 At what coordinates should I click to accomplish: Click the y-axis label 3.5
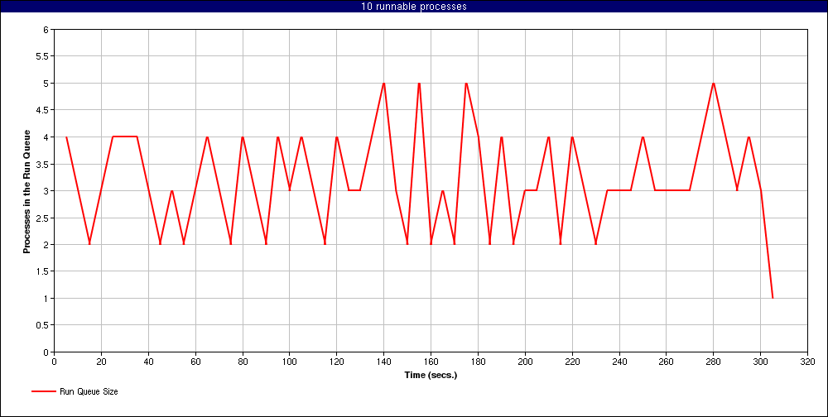coord(43,164)
